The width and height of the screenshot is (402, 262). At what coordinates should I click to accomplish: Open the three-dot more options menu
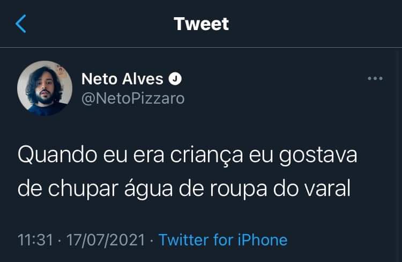coord(375,78)
